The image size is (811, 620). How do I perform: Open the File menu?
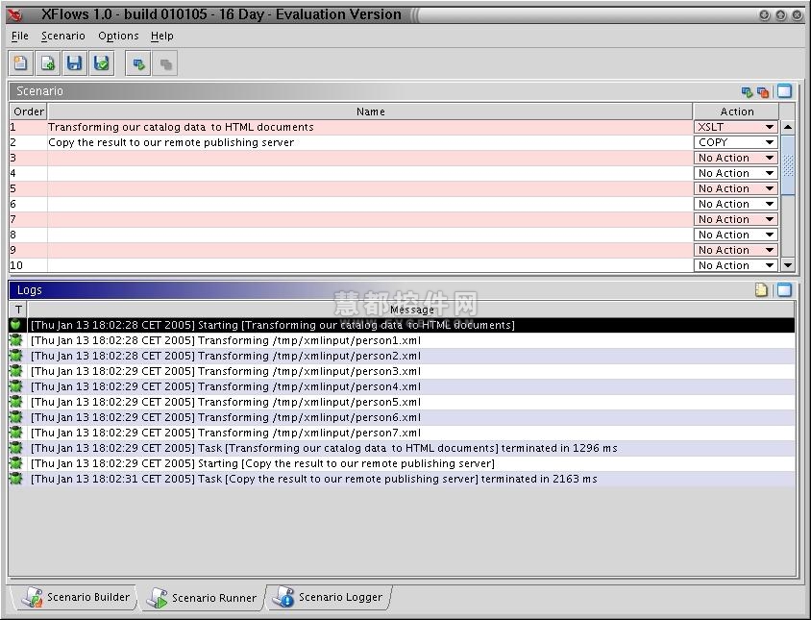[x=19, y=36]
